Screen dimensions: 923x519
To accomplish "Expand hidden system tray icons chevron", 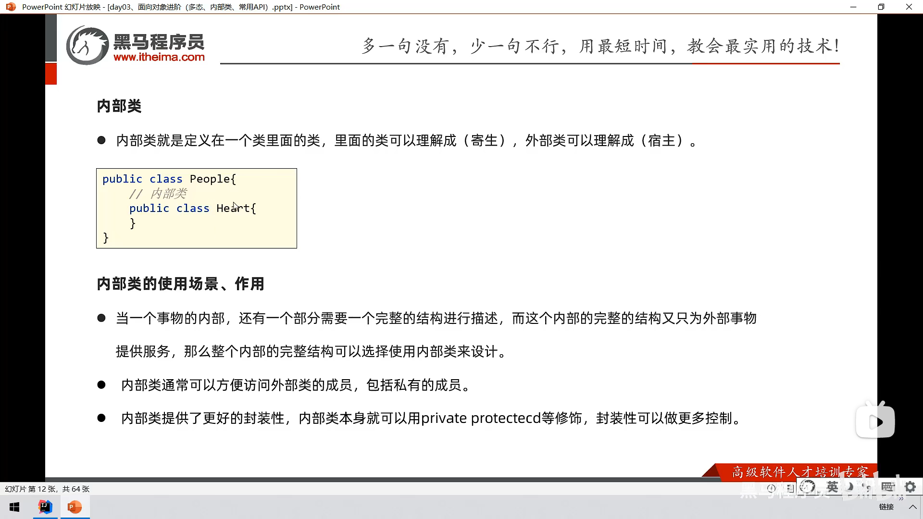I will [912, 507].
